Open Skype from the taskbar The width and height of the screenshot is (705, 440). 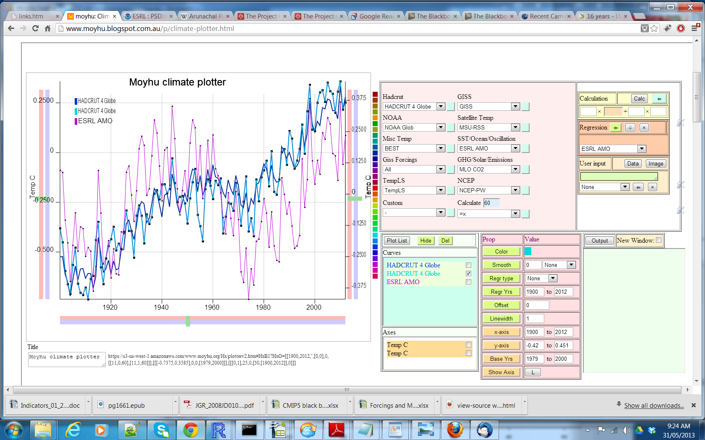(161, 430)
